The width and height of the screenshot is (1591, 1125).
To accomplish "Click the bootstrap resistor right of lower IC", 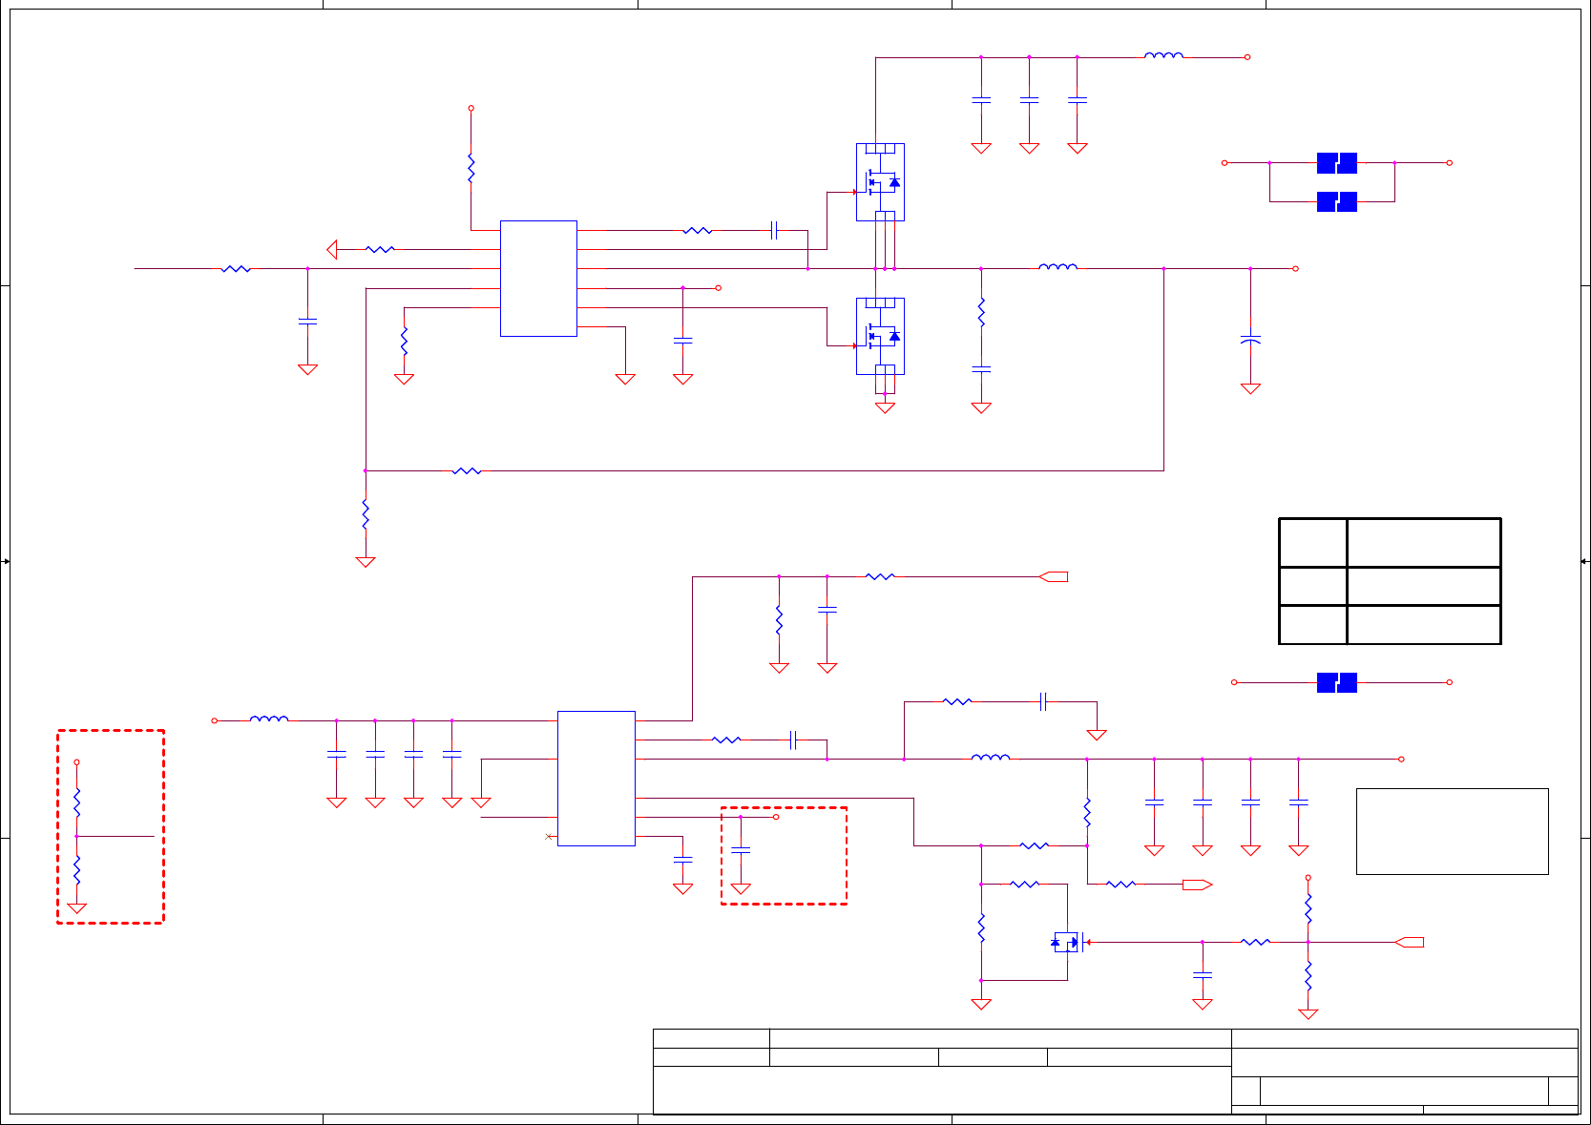I will click(726, 740).
